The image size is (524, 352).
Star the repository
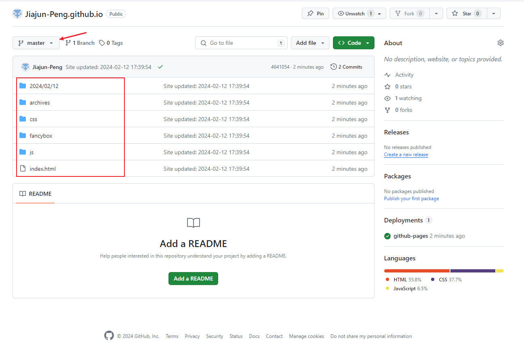pos(467,13)
